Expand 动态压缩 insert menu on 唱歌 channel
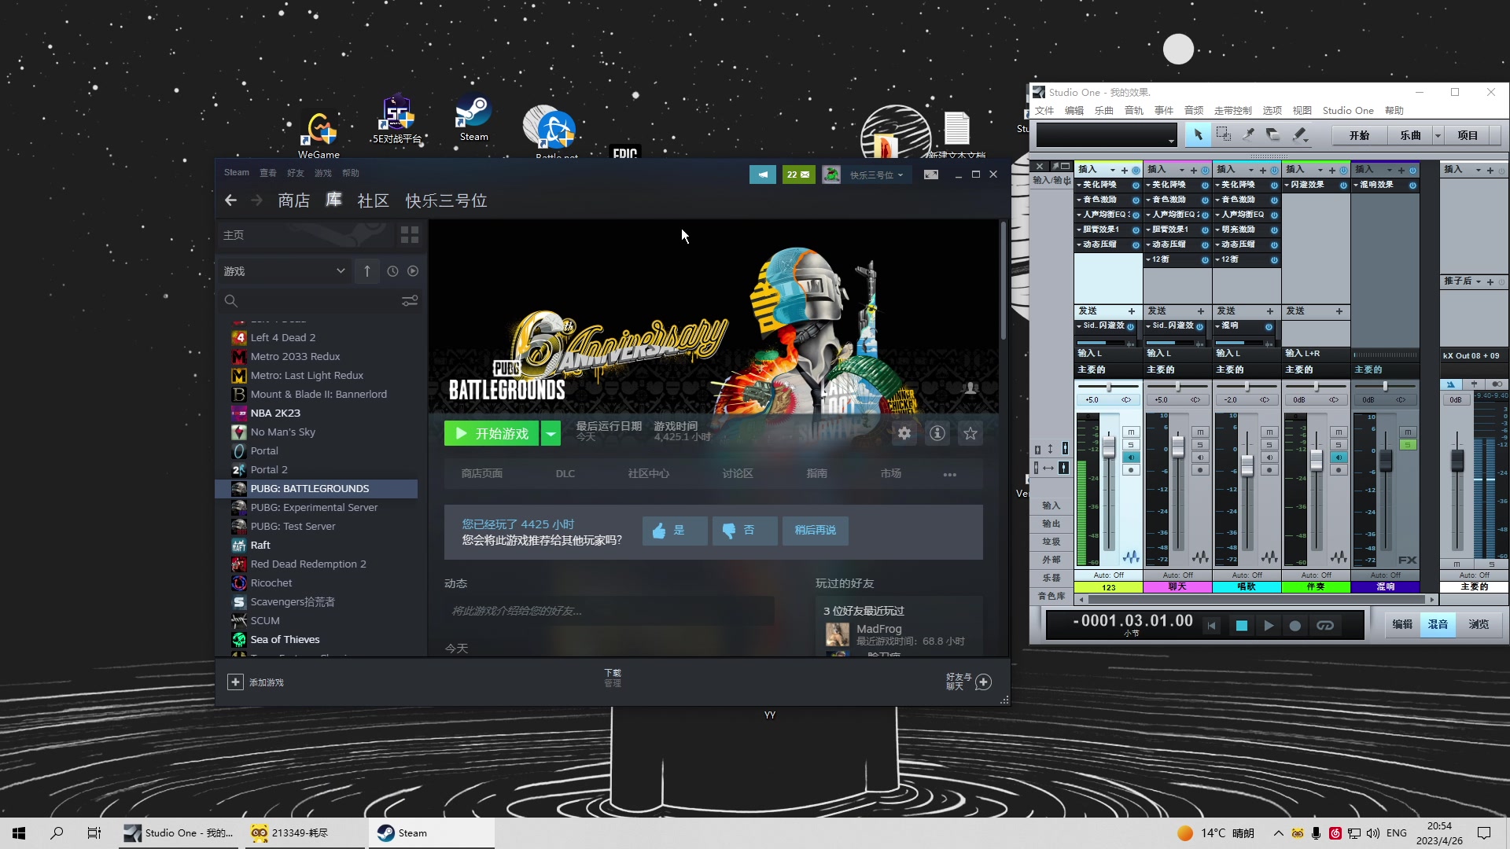The height and width of the screenshot is (849, 1510). tap(1217, 244)
